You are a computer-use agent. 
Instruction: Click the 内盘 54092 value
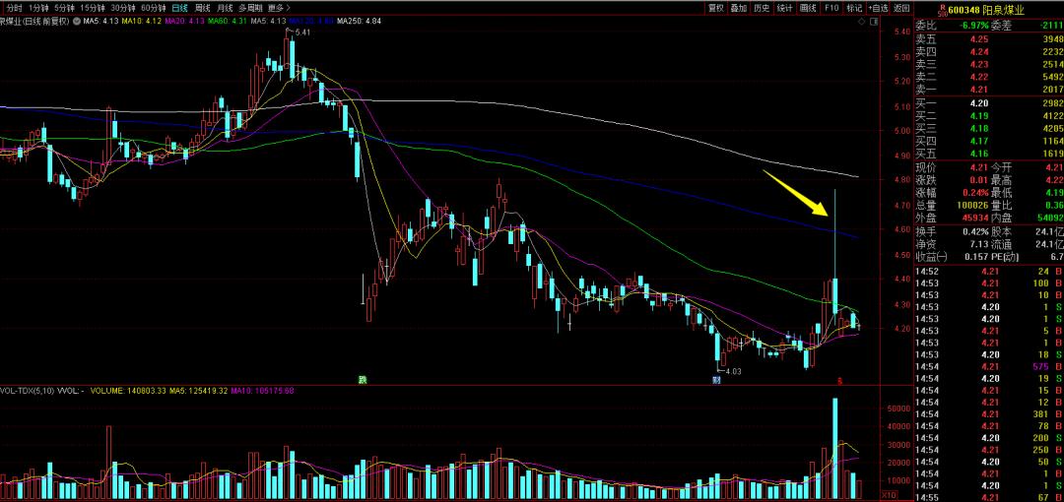pos(1049,218)
